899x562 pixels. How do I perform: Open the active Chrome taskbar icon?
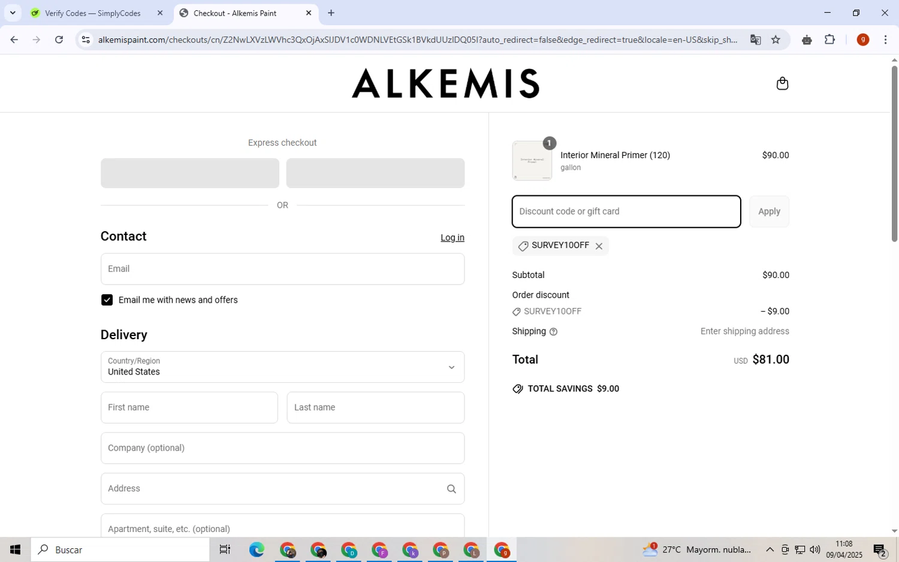pyautogui.click(x=502, y=549)
